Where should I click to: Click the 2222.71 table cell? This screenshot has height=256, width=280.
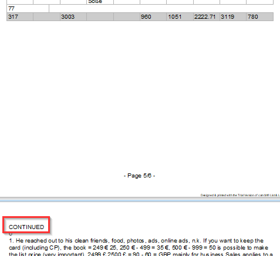tap(207, 17)
